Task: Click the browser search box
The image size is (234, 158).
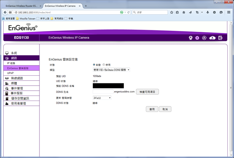Action: click(150, 12)
